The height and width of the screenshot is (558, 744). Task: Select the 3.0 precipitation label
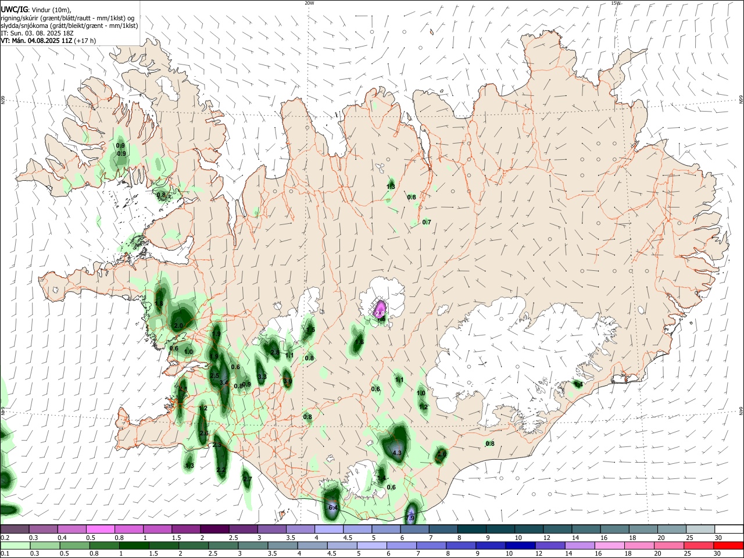tap(288, 381)
